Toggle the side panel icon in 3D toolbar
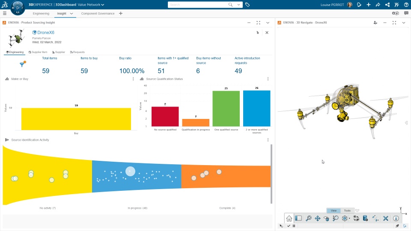 pos(298,218)
